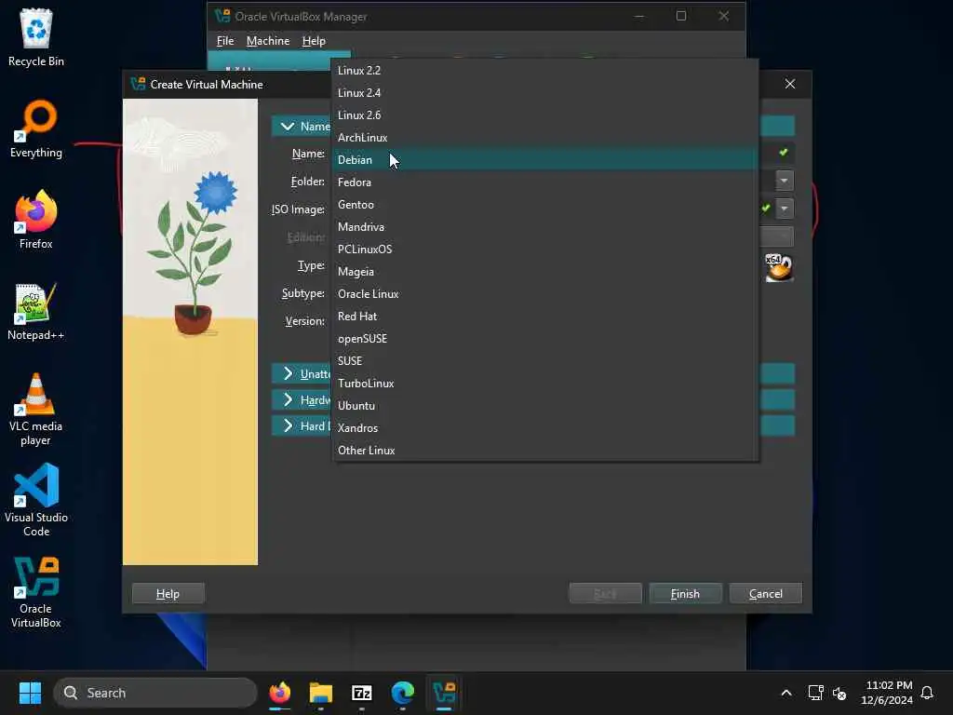Viewport: 953px width, 715px height.
Task: Select Mandriva in the dropdown
Action: [544, 227]
